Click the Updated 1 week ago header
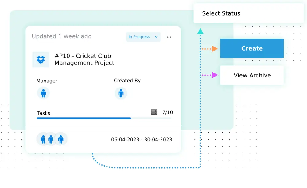The image size is (307, 188). click(61, 36)
